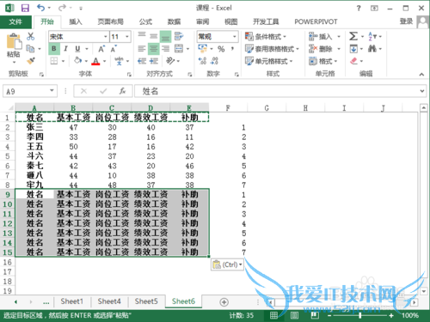Image resolution: width=430 pixels, height=322 pixels.
Task: Open the number format dropdown
Action: (235, 36)
